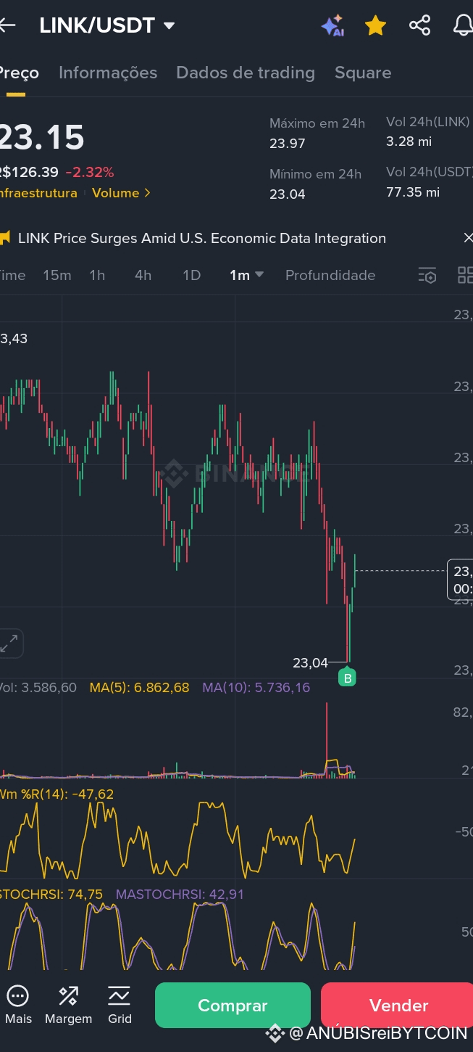Tap the Máximo em 24h value 23.97

pos(288,143)
